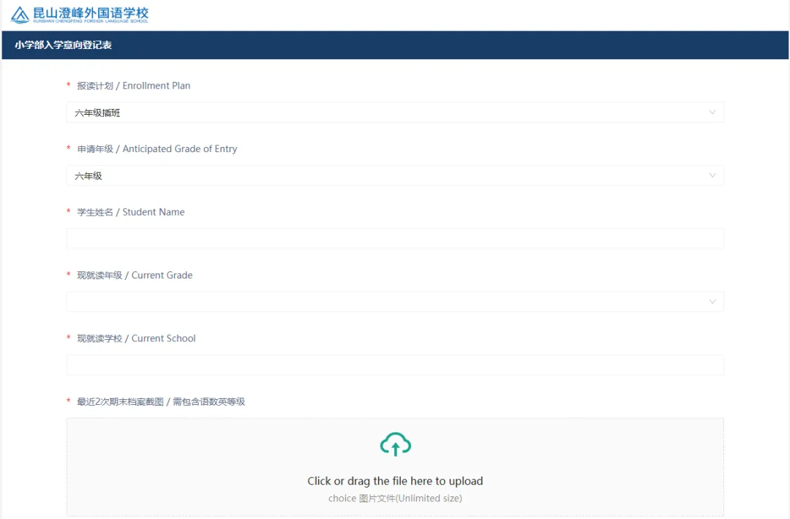Click the 现就读学校 / Current School label
The height and width of the screenshot is (519, 790).
click(136, 338)
